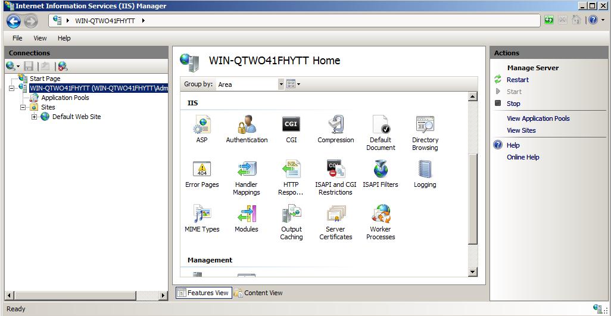Click the Refresh page toolbar icon
611x316 pixels.
pos(549,20)
